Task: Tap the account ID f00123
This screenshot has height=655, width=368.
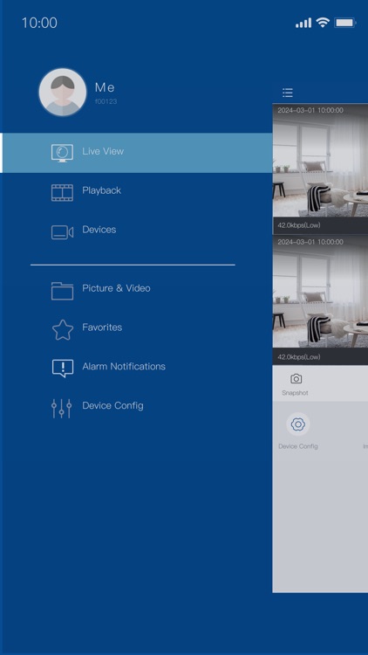Action: pos(106,101)
